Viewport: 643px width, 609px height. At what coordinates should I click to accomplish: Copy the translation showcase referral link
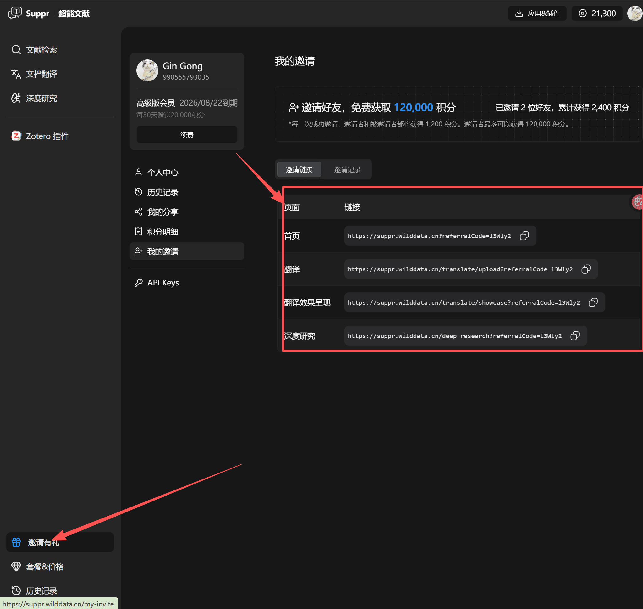593,302
